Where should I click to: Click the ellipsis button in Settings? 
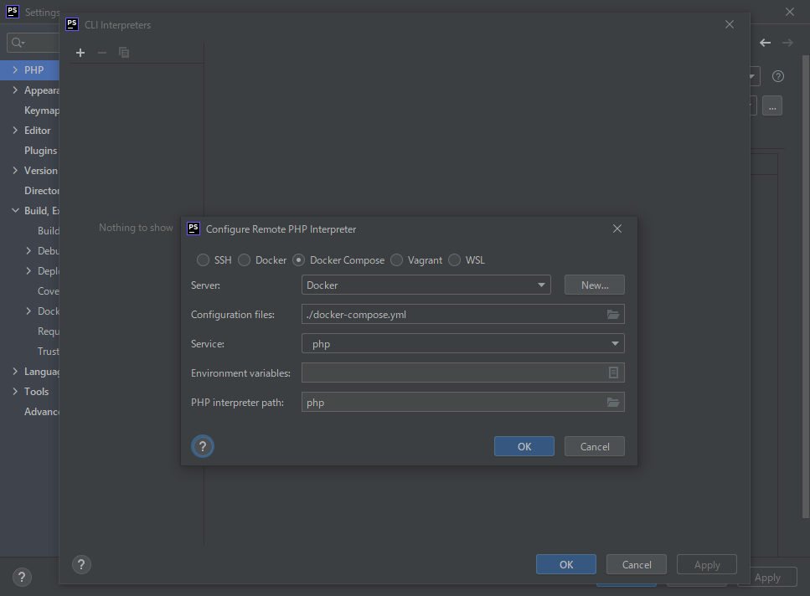[771, 105]
